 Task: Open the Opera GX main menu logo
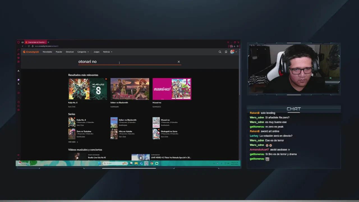pyautogui.click(x=19, y=42)
